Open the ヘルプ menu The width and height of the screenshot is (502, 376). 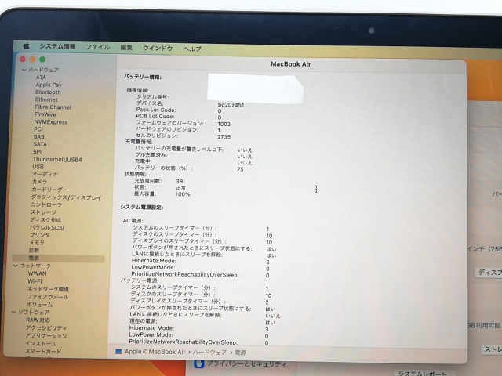[192, 49]
